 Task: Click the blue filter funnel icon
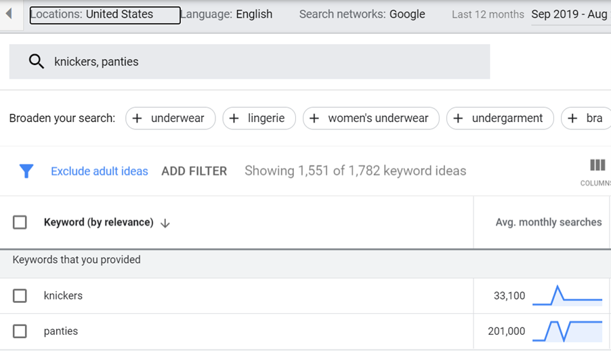[x=26, y=171]
